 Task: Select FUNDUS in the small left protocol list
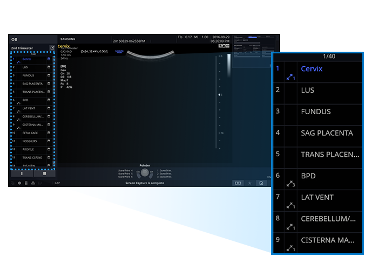click(x=28, y=75)
